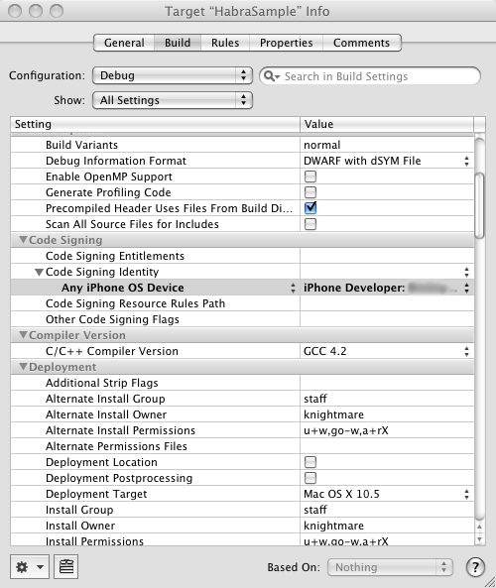The width and height of the screenshot is (496, 588).
Task: Open the Based On Nothing dropdown
Action: tap(390, 567)
